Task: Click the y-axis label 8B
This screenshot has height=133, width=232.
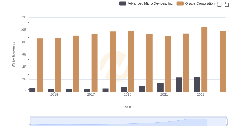Action: [24, 42]
